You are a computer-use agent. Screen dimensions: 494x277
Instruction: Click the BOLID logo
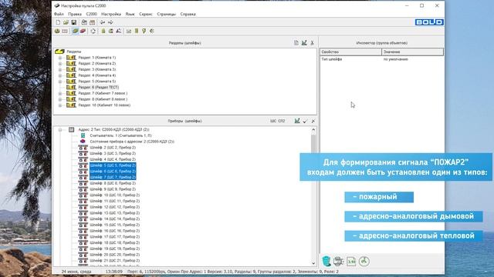(x=429, y=22)
